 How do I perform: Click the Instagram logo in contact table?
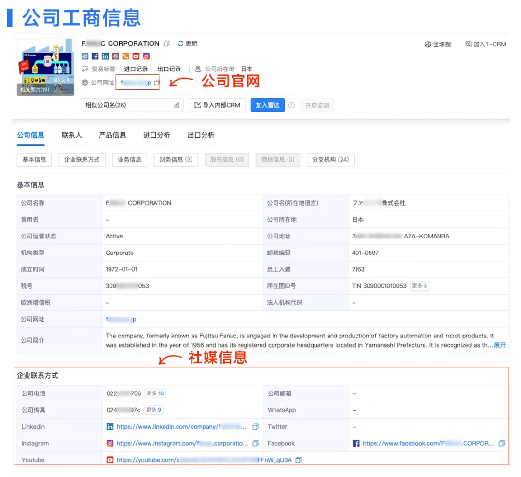coord(110,443)
